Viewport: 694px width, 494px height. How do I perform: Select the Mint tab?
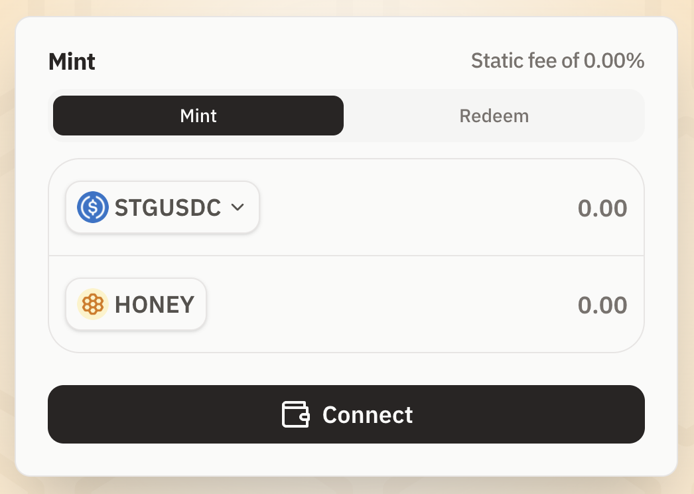click(x=198, y=116)
